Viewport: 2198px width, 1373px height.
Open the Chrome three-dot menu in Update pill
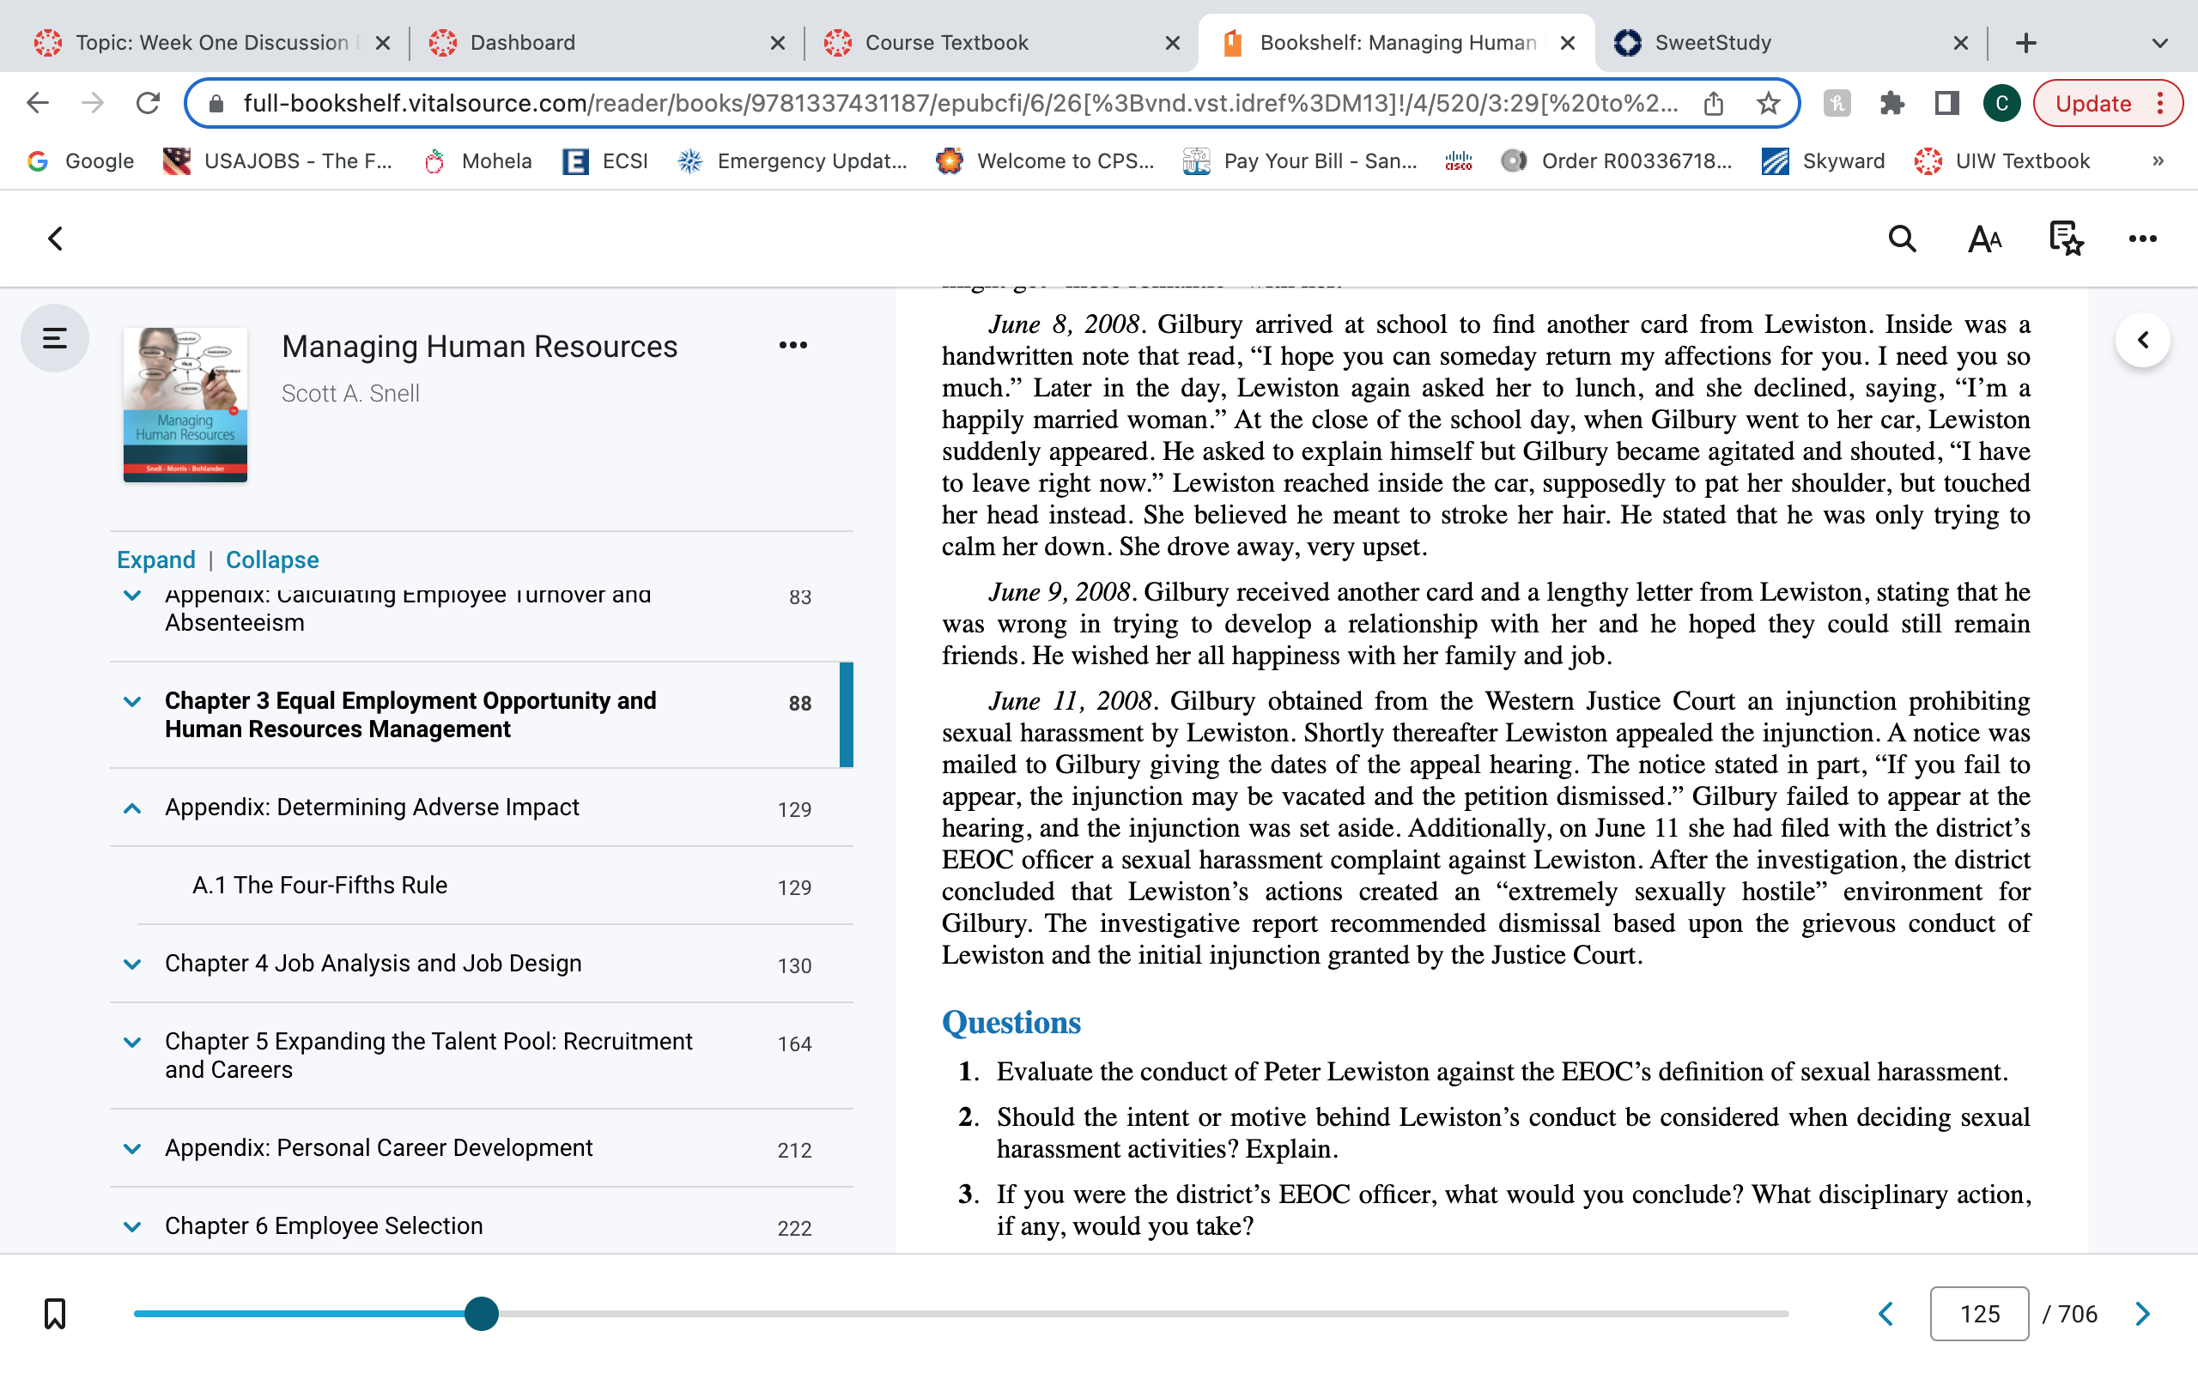[x=2161, y=104]
